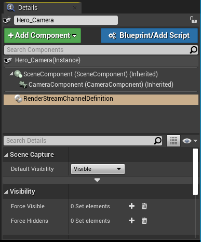Click the Add Component button
The image size is (201, 242).
pos(43,35)
